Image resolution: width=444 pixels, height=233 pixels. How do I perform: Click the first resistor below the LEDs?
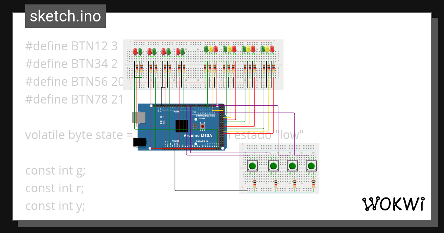[x=137, y=69]
